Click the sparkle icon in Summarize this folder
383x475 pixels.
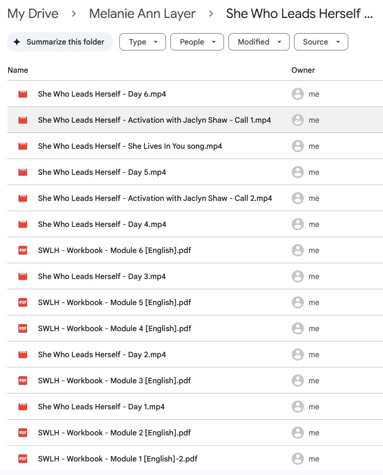17,42
